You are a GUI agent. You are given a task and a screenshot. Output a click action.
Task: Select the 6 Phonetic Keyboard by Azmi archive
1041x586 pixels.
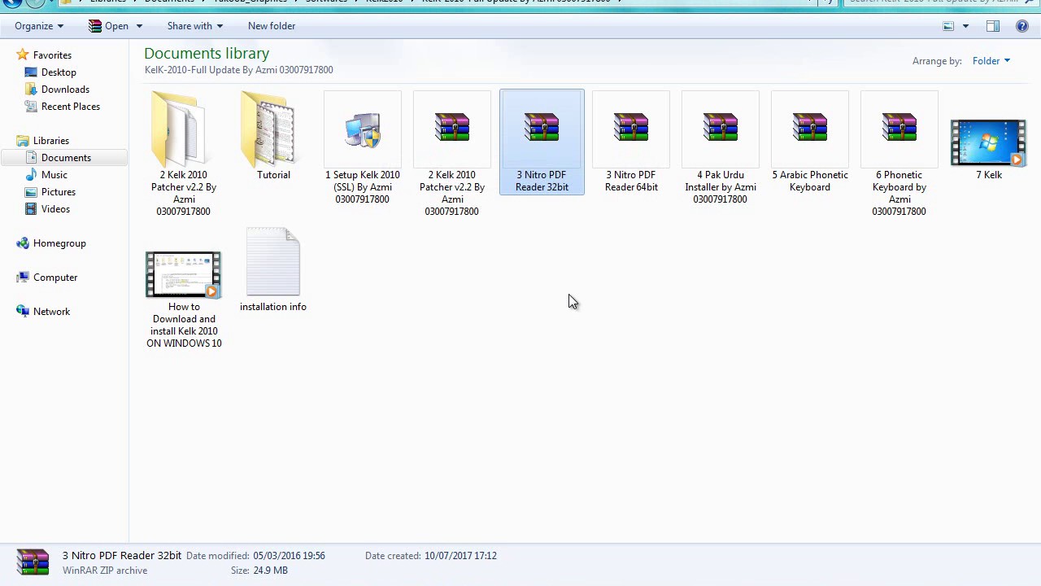899,155
